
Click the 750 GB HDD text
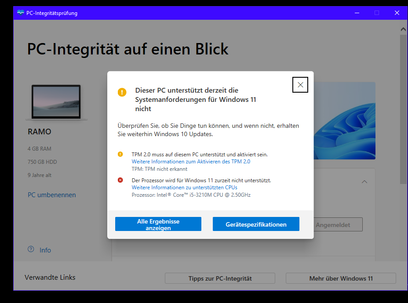coord(42,162)
